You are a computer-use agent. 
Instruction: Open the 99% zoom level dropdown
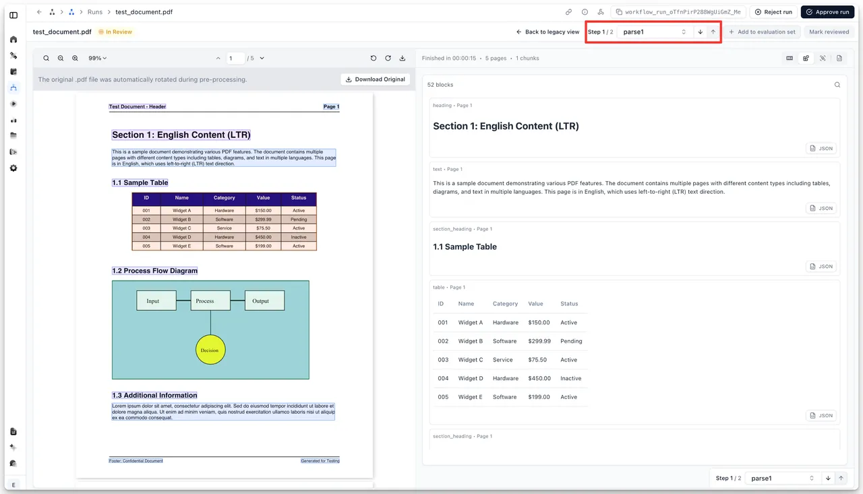pos(98,59)
